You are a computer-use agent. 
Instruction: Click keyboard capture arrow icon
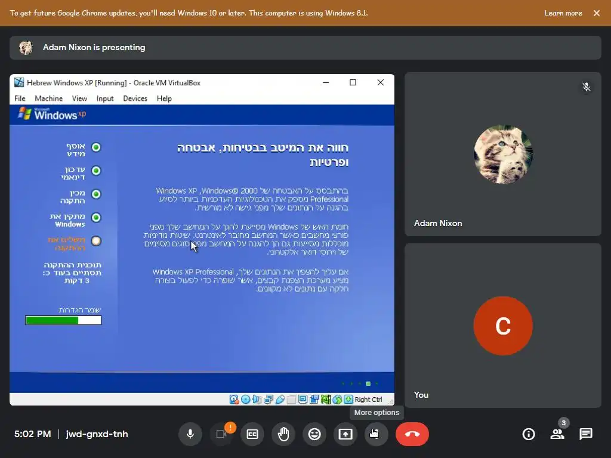348,399
